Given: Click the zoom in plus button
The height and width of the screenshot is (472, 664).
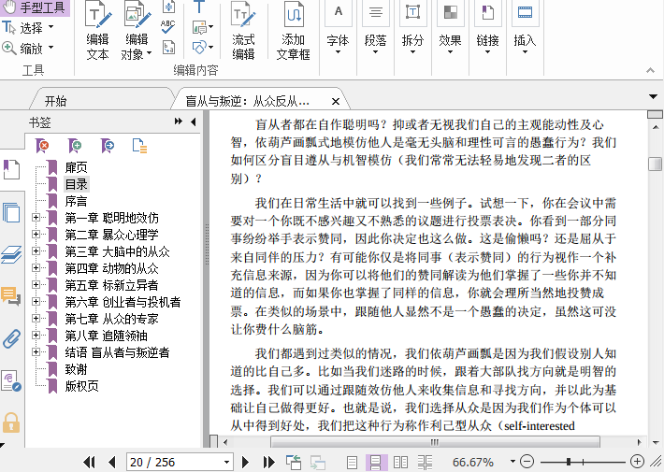Looking at the screenshot, I should tap(637, 462).
